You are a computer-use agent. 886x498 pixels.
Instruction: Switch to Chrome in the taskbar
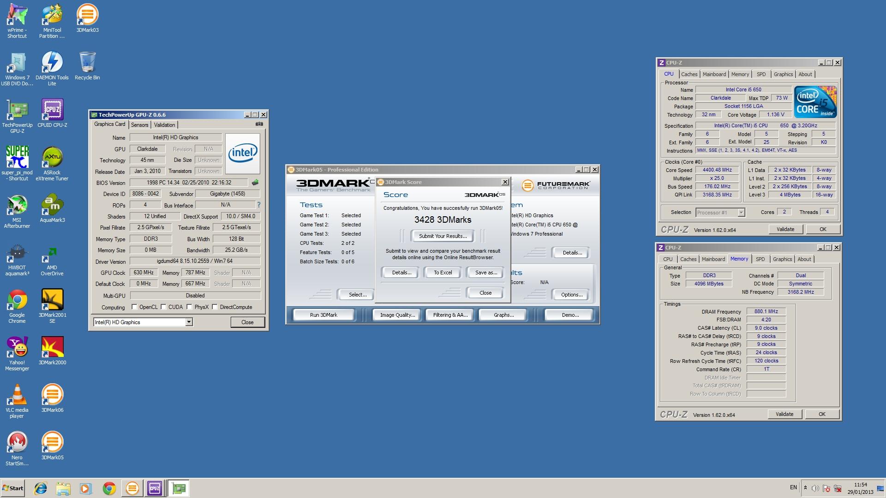click(x=109, y=488)
